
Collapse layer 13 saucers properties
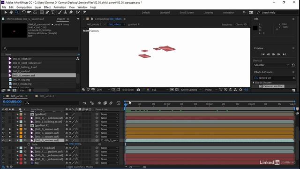coord(17,140)
